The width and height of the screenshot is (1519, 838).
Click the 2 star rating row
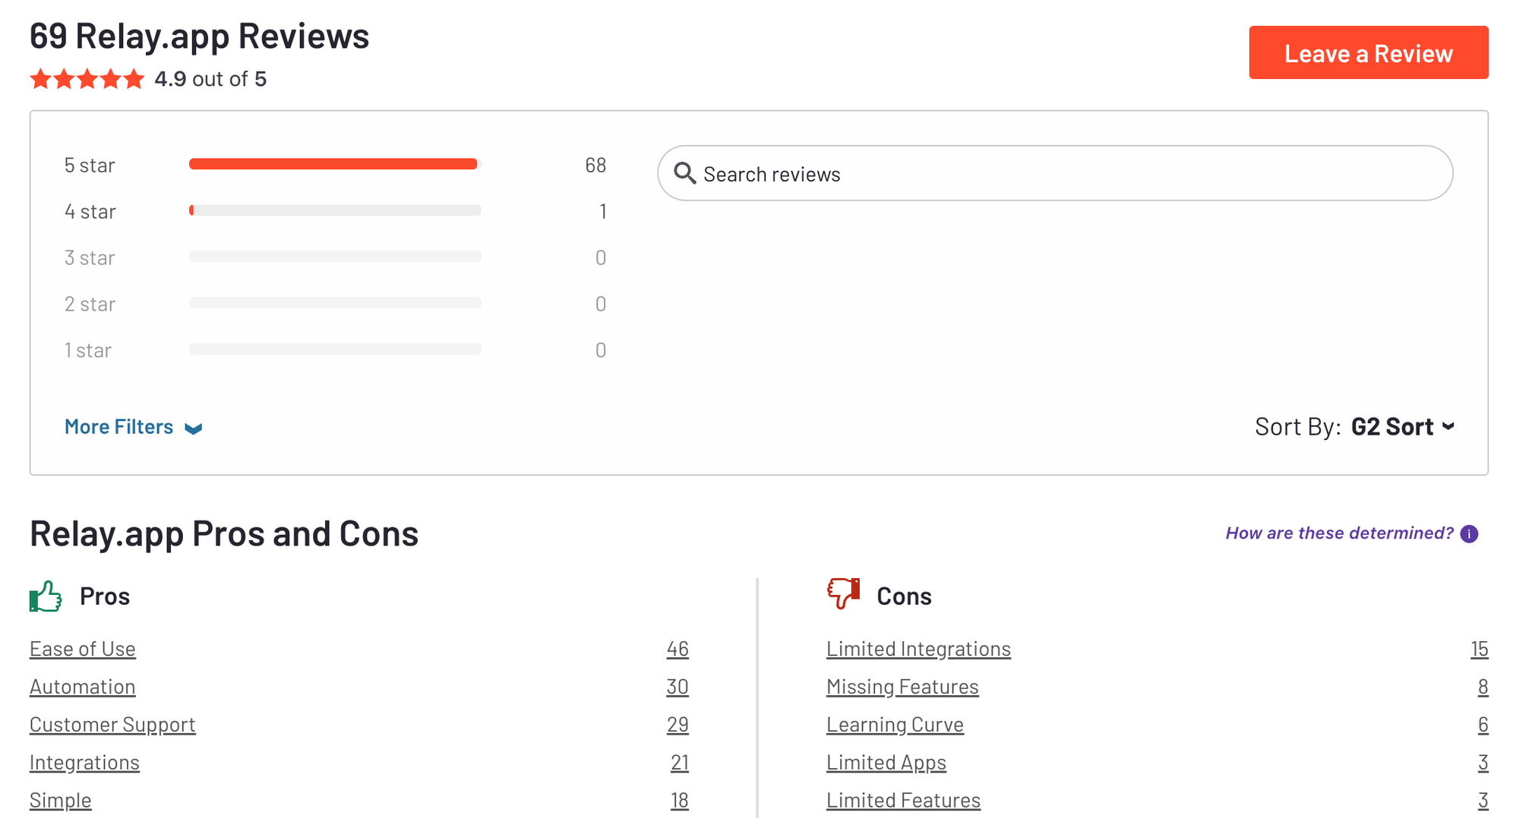335,304
